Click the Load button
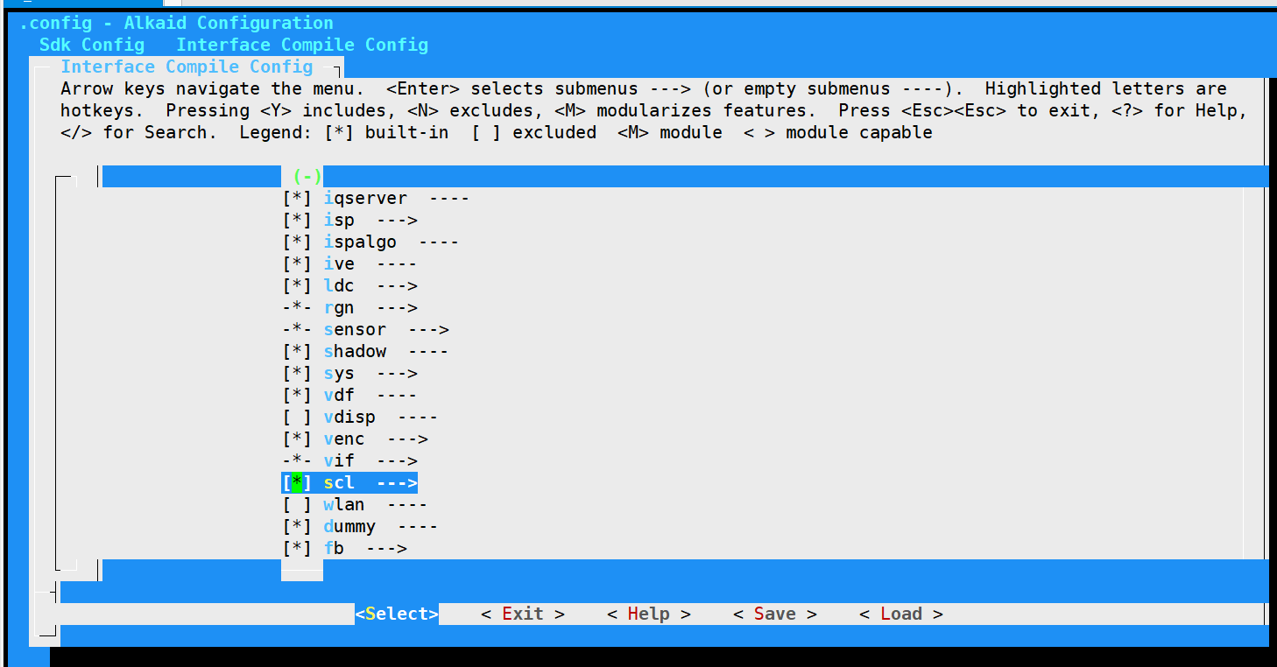Screen dimensions: 1277x667 point(900,614)
